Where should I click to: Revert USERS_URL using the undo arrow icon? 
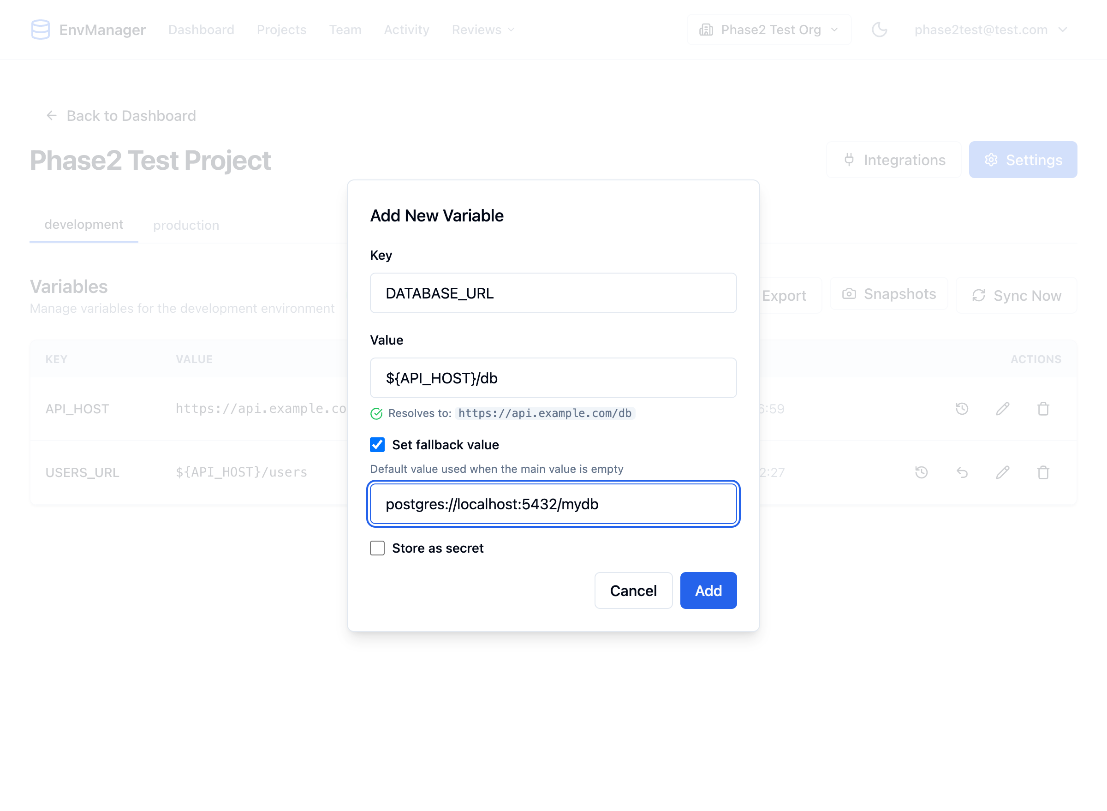pos(962,472)
